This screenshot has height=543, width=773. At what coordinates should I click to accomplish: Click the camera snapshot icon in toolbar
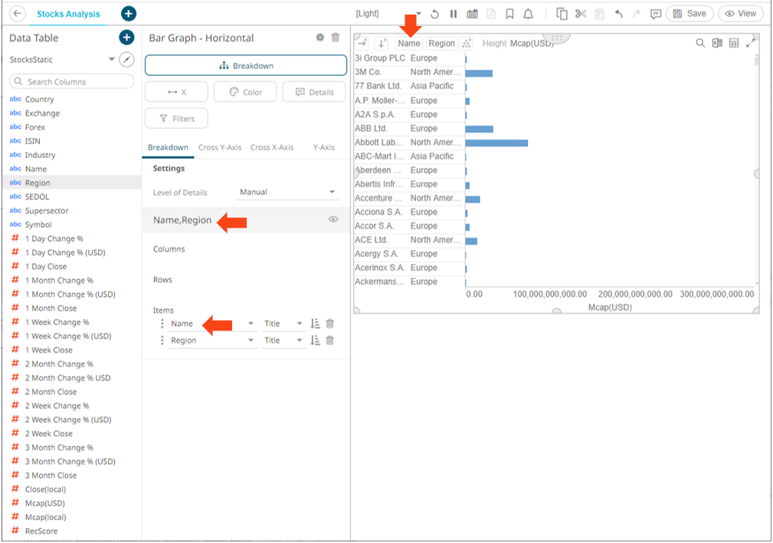473,14
